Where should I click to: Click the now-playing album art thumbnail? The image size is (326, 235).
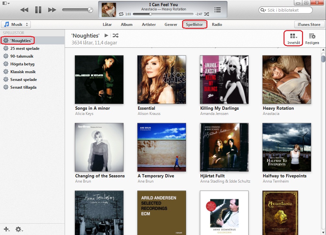coord(109,10)
